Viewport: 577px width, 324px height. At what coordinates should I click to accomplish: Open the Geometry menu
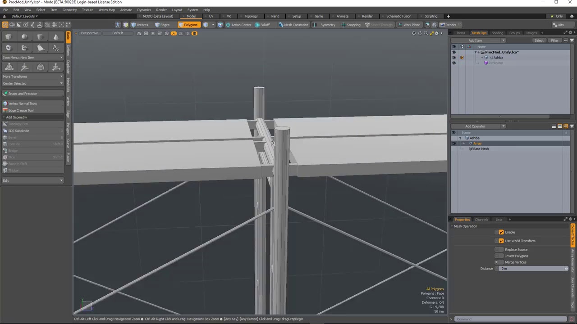pos(69,10)
